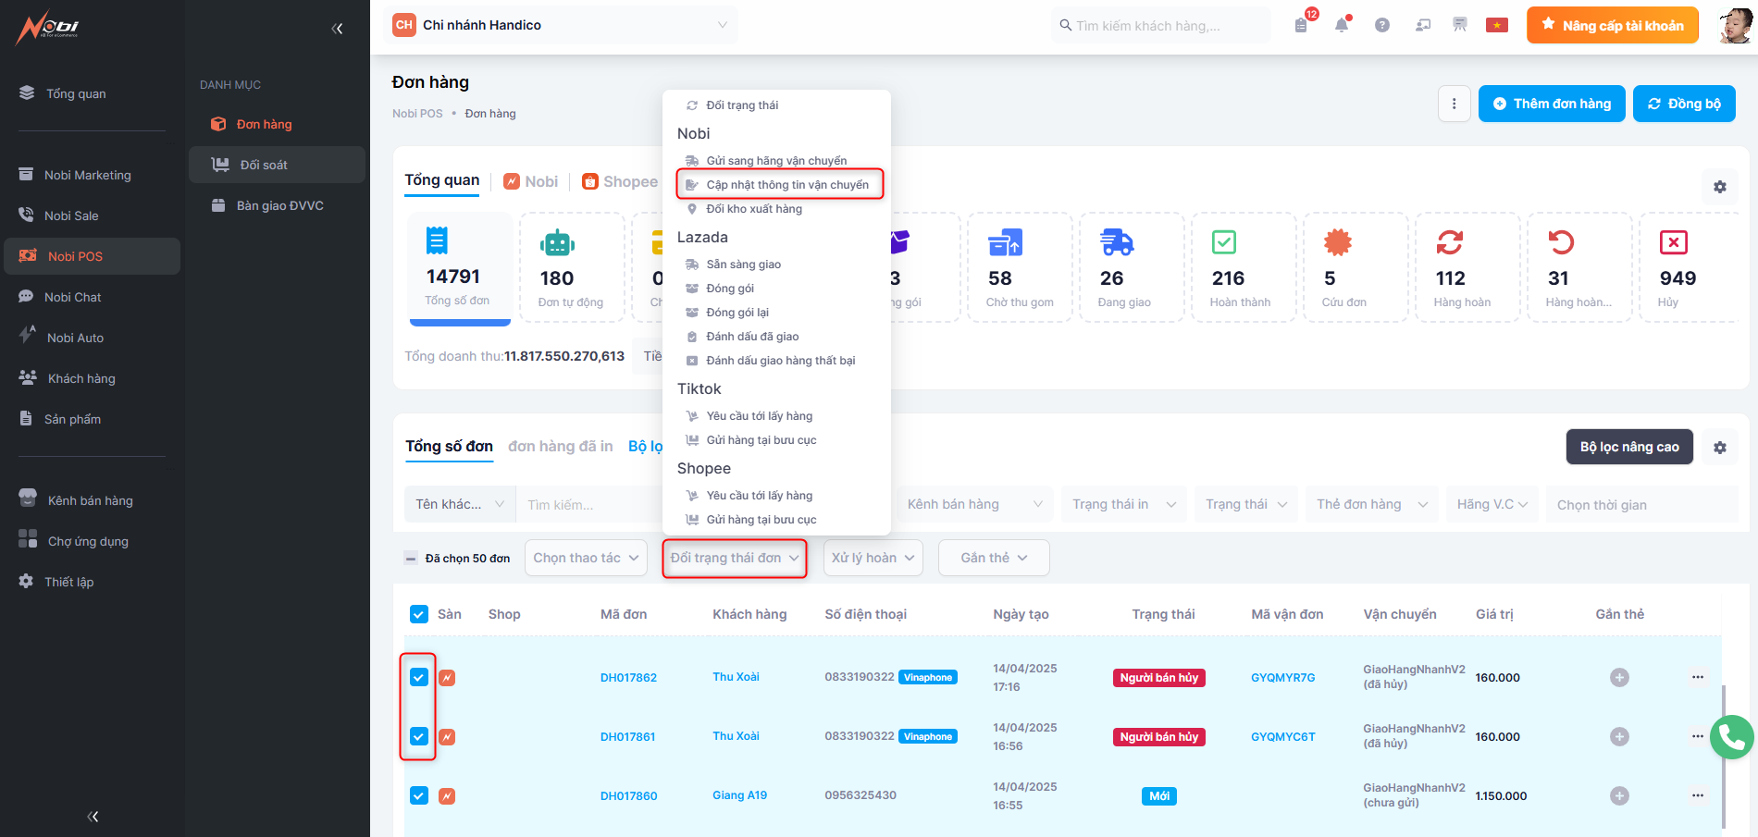1758x837 pixels.
Task: Click the three-dot more options button
Action: [x=1454, y=104]
